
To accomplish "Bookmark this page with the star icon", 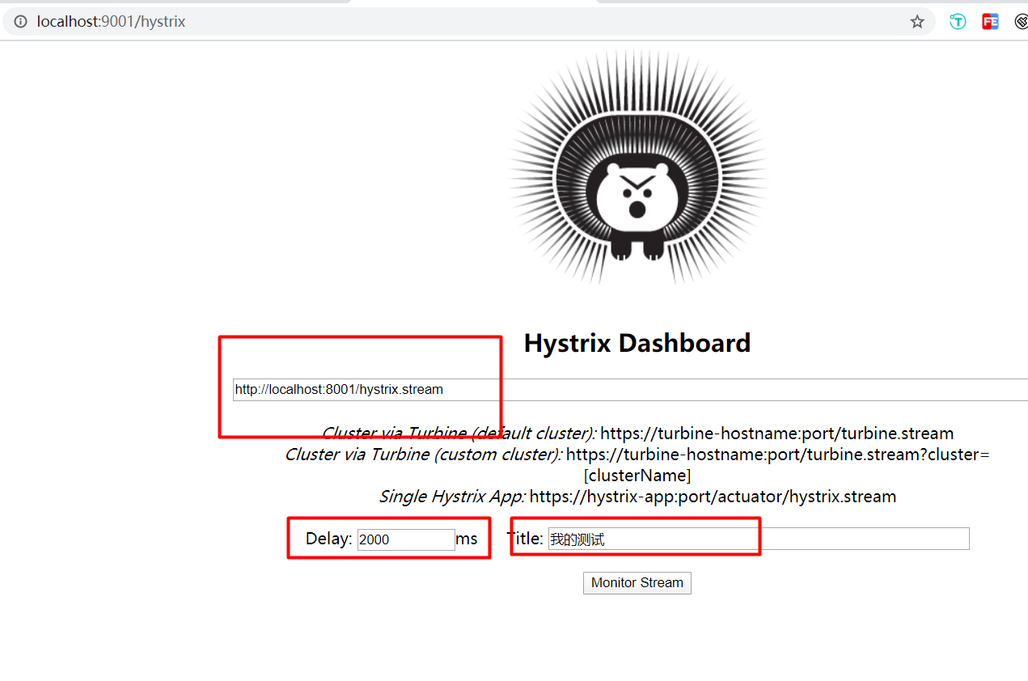I will click(x=917, y=22).
